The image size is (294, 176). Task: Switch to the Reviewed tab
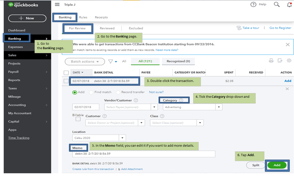click(107, 28)
